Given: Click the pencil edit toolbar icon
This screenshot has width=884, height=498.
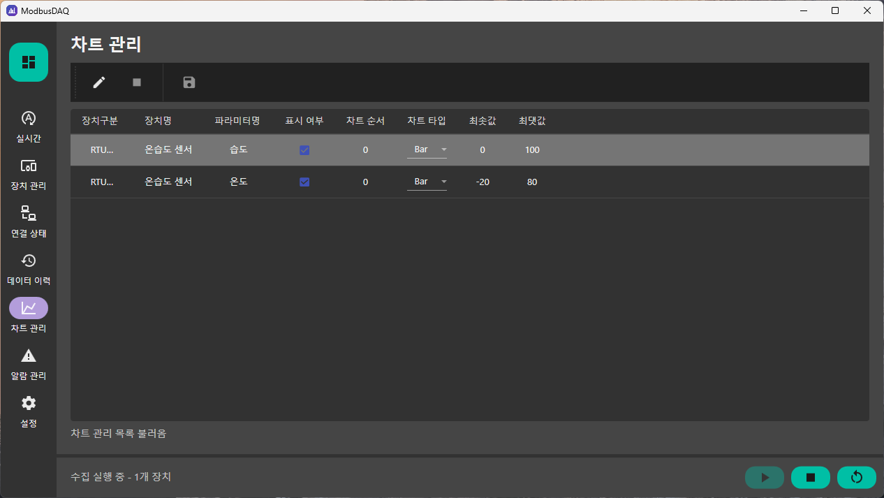Looking at the screenshot, I should (x=99, y=82).
